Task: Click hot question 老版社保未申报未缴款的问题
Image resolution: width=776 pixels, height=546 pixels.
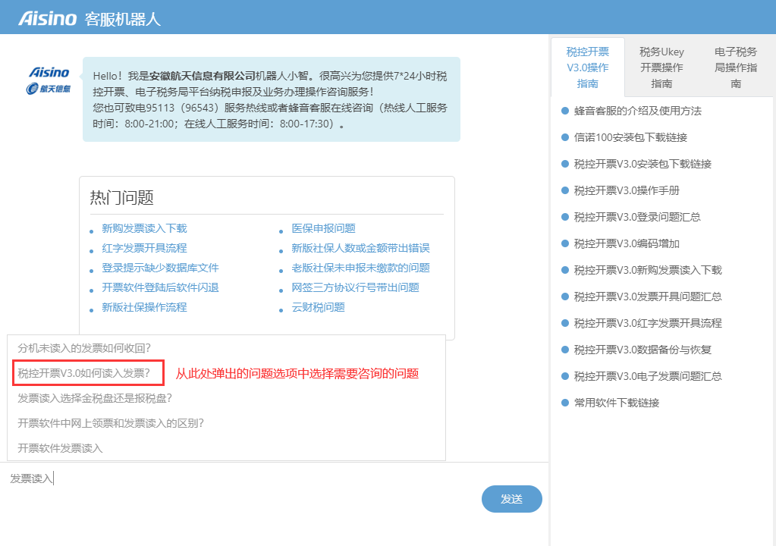Action: pos(361,268)
